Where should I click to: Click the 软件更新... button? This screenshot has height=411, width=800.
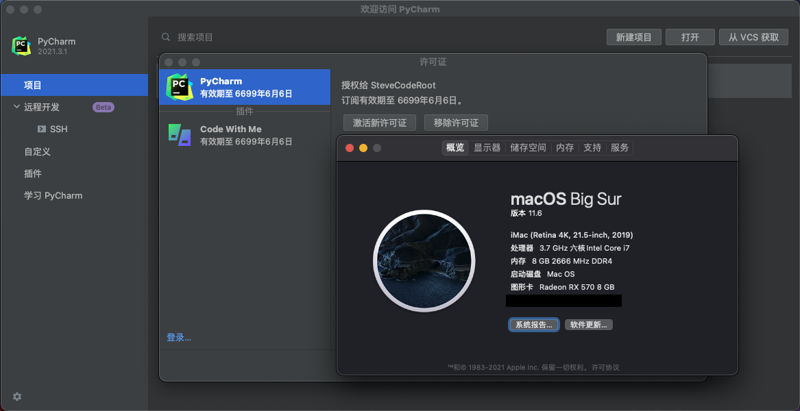588,325
